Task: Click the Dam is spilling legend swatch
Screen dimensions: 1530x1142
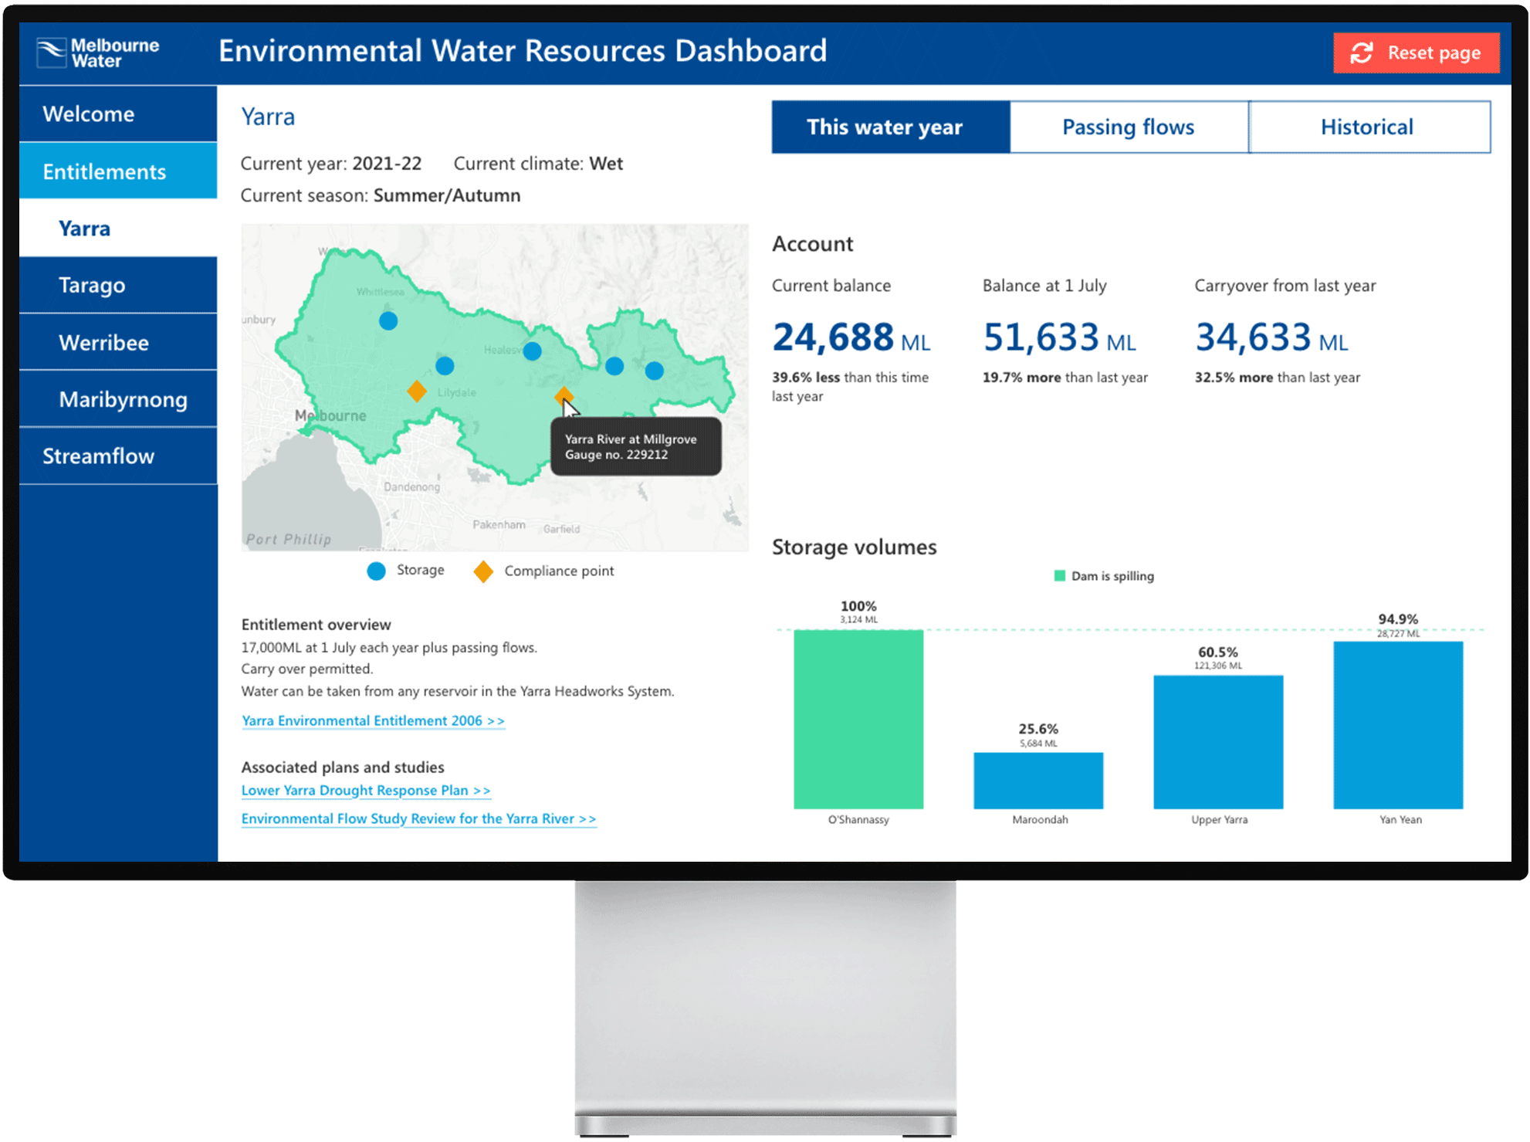Action: (1060, 576)
